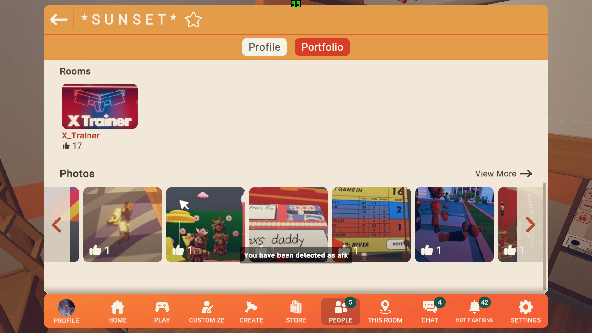Open the X Trainer room thumbnail
The width and height of the screenshot is (592, 333).
(100, 106)
